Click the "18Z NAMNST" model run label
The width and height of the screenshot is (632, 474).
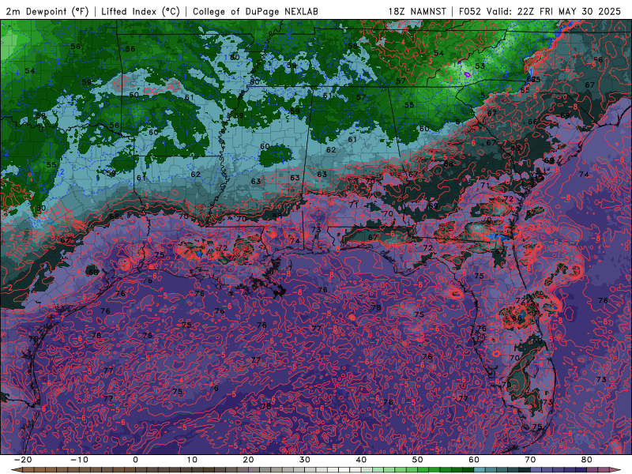(417, 11)
